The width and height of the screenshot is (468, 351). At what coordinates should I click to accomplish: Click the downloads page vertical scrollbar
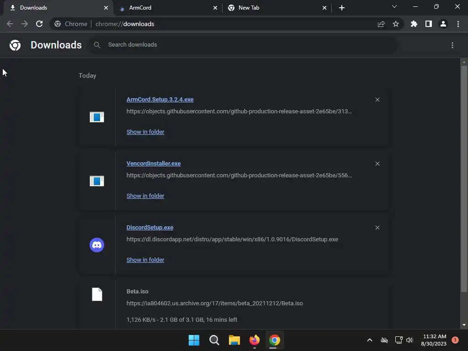(x=464, y=179)
